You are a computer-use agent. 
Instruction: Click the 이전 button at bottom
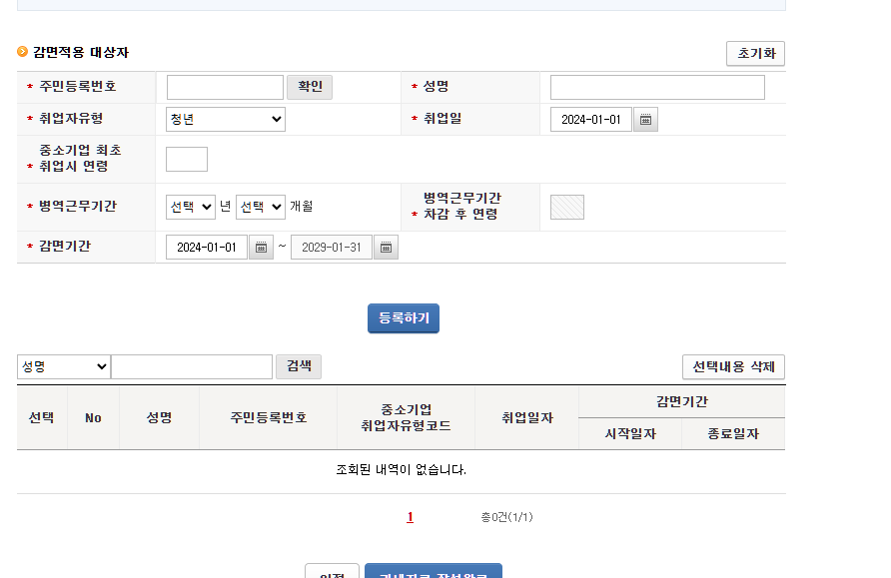[332, 573]
